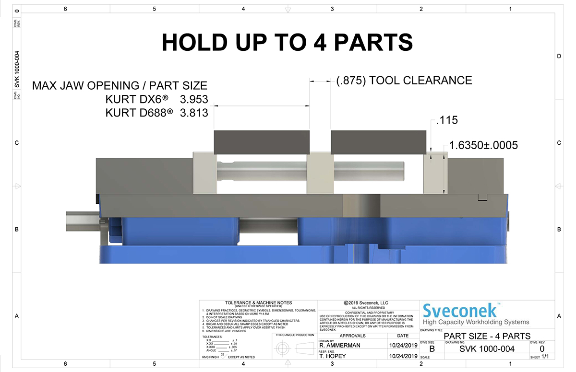Click the date beside R. AMMERMAN

pos(402,345)
